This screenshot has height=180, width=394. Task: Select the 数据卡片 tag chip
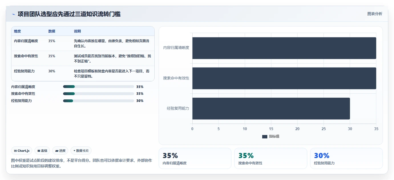click(81, 151)
